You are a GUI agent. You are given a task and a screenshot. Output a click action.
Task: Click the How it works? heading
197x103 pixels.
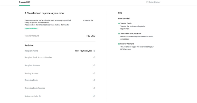coord(124,18)
